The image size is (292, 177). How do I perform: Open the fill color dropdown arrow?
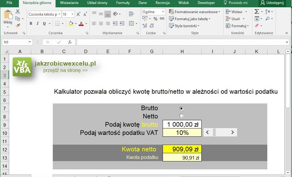pos(76,23)
